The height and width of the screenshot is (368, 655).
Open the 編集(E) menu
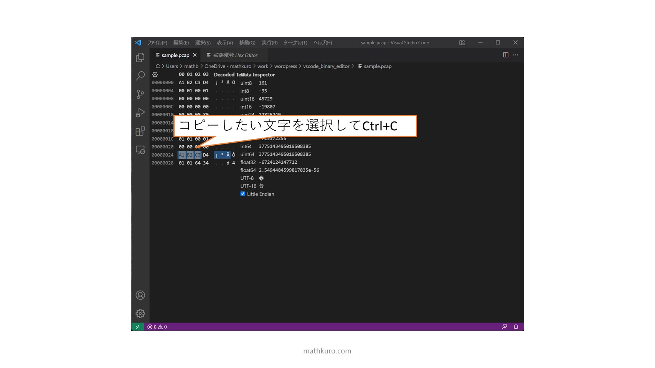point(181,43)
